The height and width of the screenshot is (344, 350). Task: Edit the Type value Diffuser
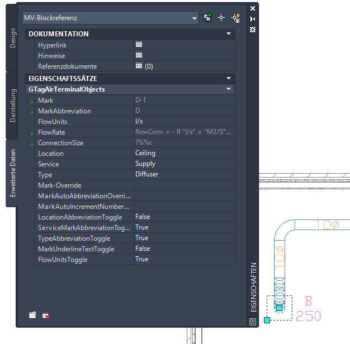[x=185, y=174]
